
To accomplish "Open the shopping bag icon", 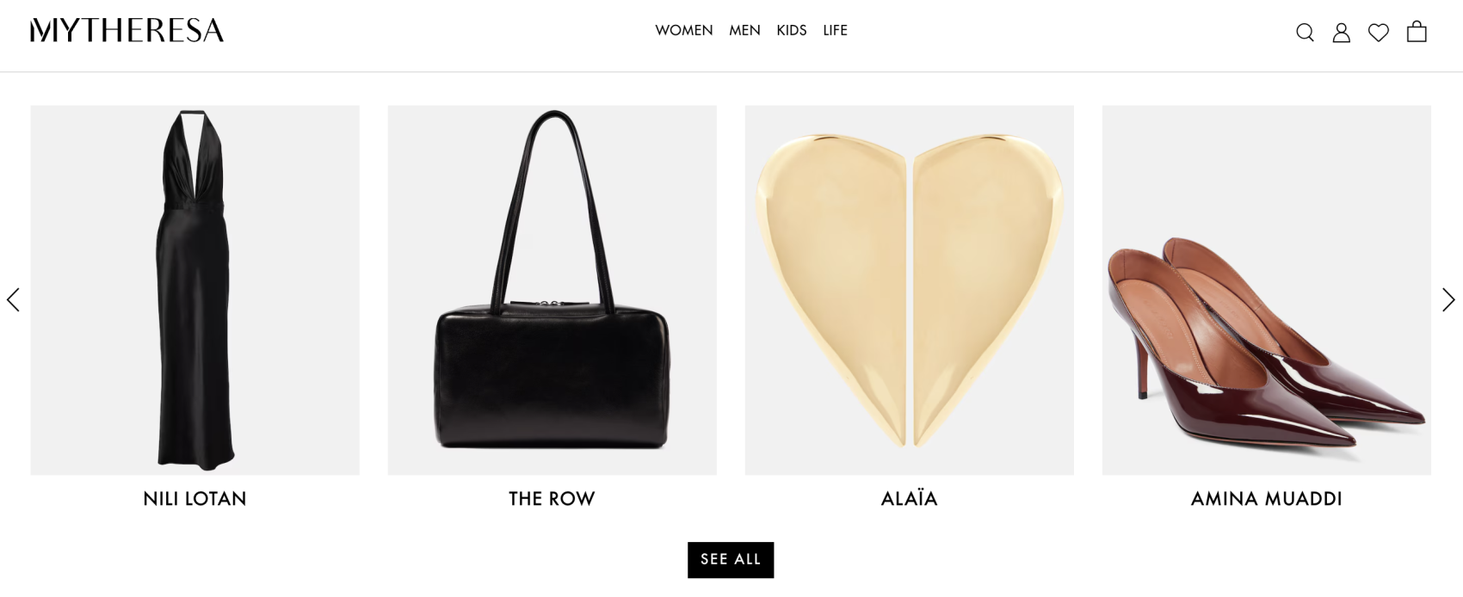I will [1417, 32].
